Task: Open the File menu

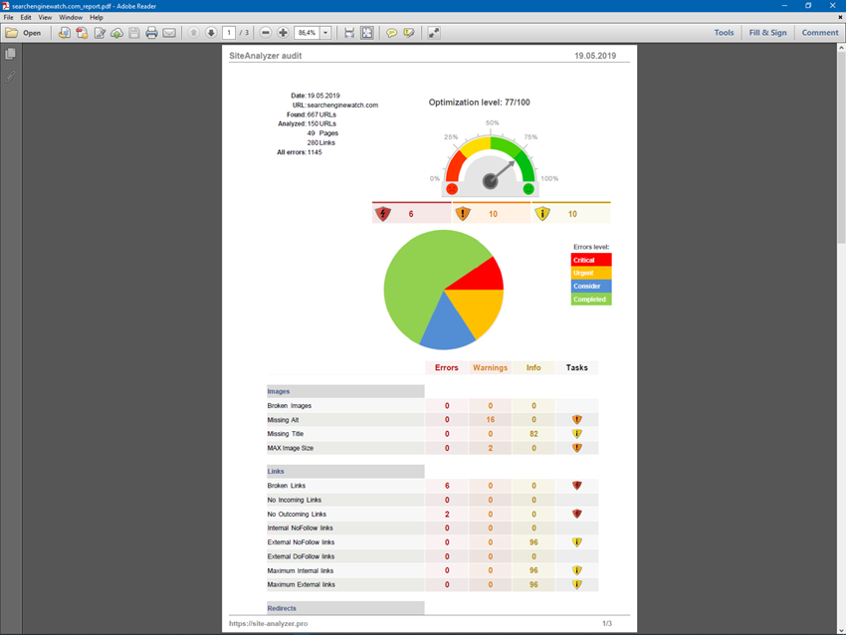Action: 9,17
